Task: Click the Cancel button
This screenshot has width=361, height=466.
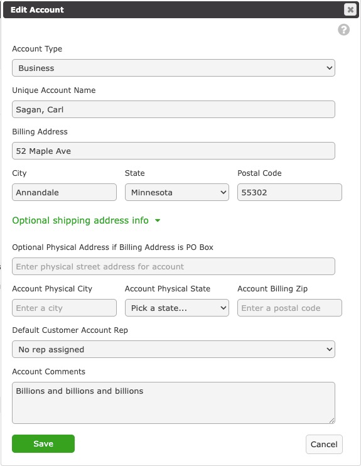Action: tap(324, 444)
